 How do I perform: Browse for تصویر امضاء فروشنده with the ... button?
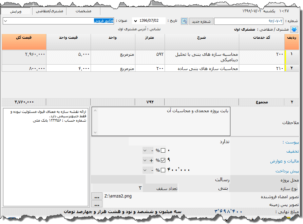tap(97, 196)
